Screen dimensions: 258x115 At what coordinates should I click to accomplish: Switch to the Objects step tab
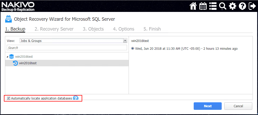pos(93,29)
